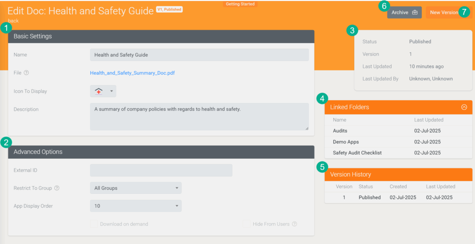Viewport: 475px width, 244px height.
Task: Click the V1, Published badge beside title
Action: coord(169,9)
